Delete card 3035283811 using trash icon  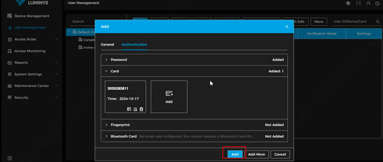click(141, 109)
